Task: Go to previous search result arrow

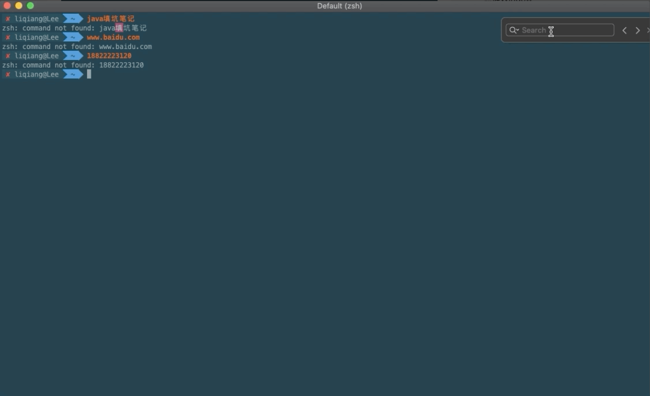Action: 624,30
